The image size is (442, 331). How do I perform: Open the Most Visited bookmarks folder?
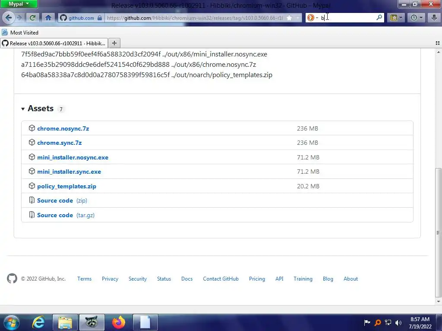[20, 32]
